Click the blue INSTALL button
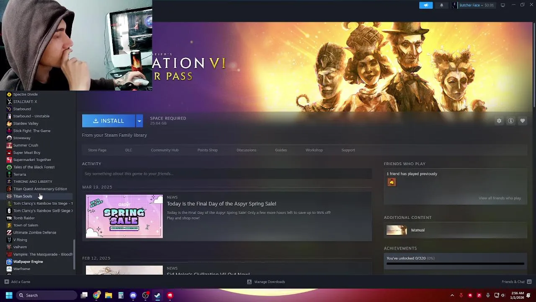This screenshot has height=302, width=536. (x=108, y=121)
